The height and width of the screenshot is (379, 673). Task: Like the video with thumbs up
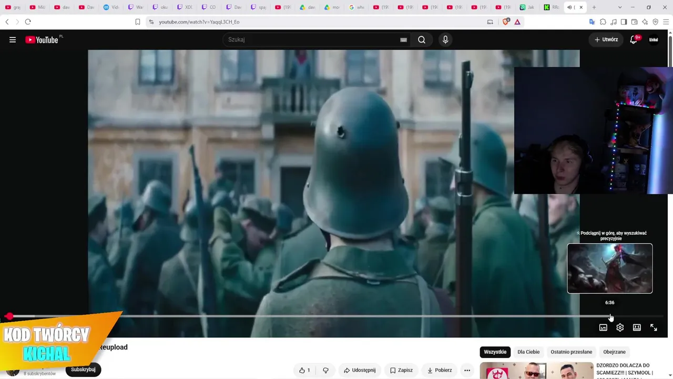pyautogui.click(x=304, y=370)
